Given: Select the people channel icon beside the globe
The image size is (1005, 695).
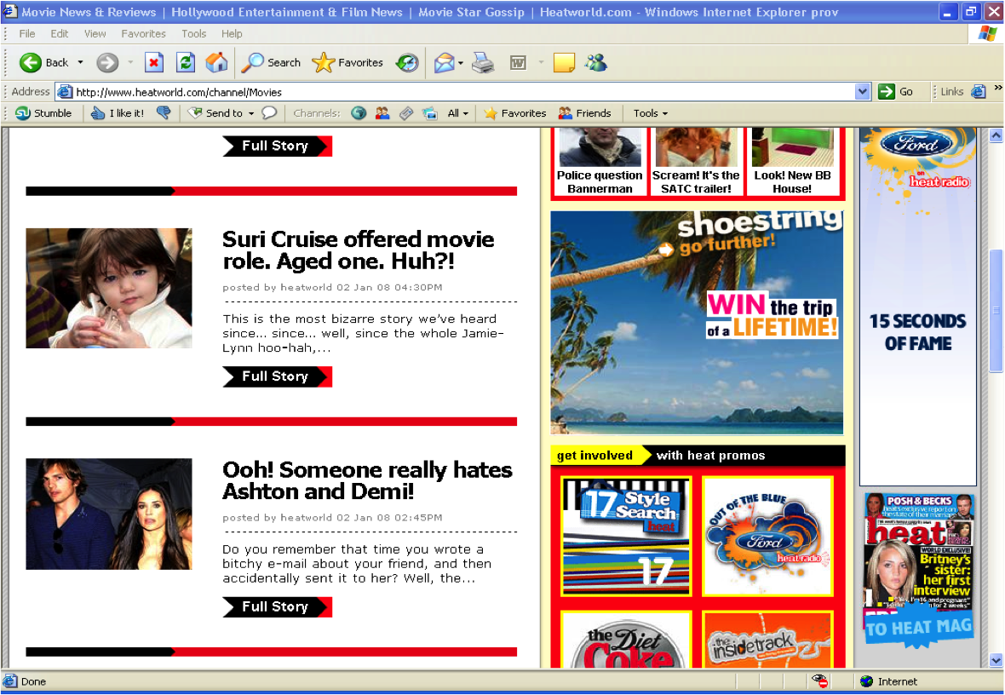Looking at the screenshot, I should click(382, 112).
